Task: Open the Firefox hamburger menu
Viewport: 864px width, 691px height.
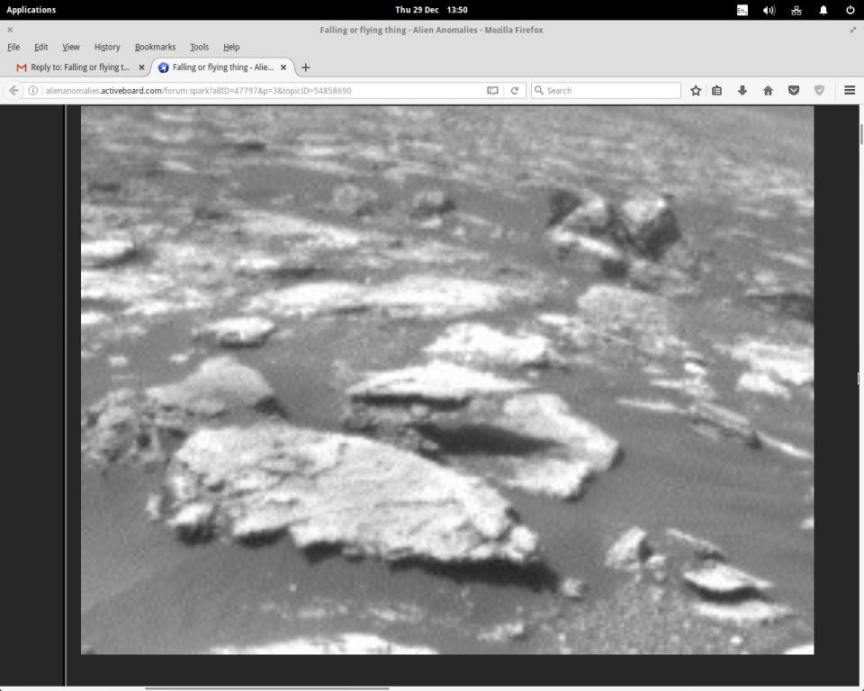Action: coord(850,90)
